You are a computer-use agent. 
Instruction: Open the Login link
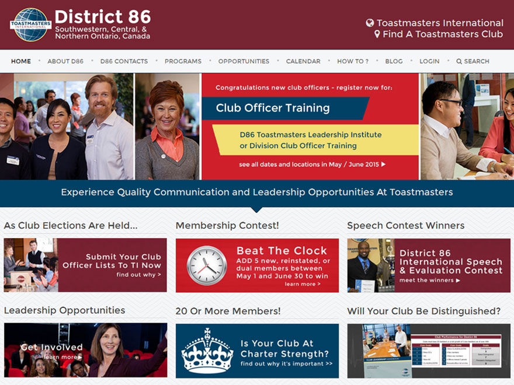coord(429,61)
